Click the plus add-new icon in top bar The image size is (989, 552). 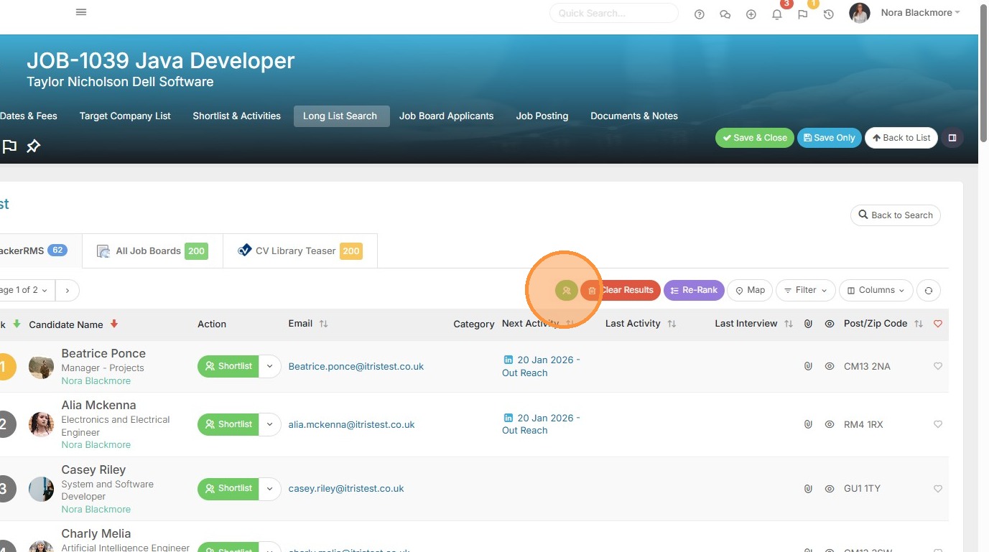point(751,14)
